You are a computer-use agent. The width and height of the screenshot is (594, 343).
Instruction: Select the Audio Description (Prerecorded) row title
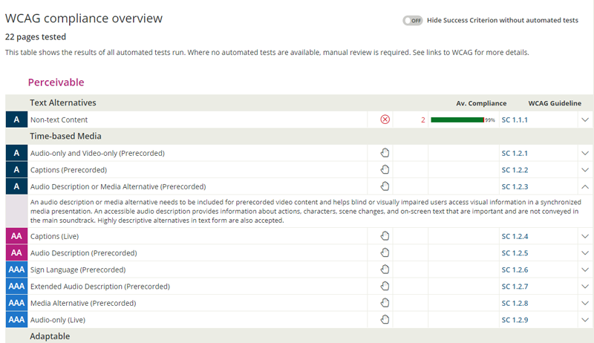(83, 253)
